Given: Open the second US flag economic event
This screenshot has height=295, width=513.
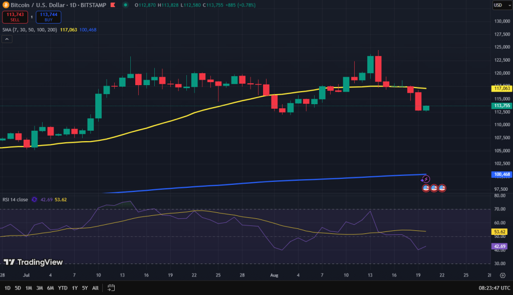Looking at the screenshot, I should 434,188.
